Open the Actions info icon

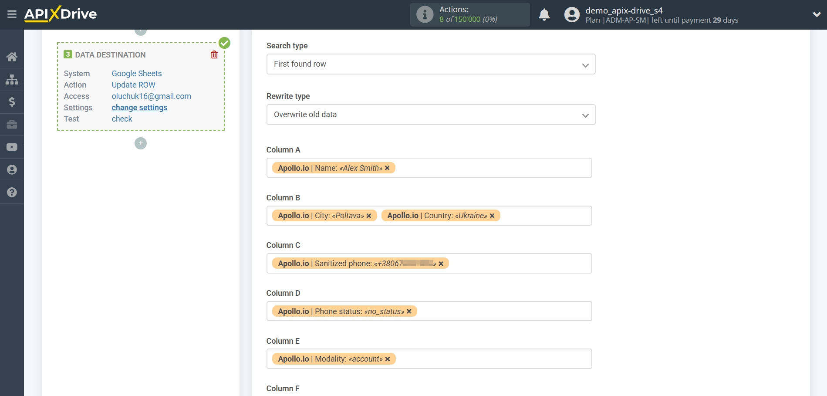click(x=425, y=14)
